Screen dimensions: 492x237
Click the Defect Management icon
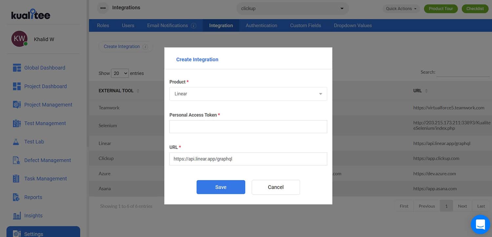coord(16,160)
